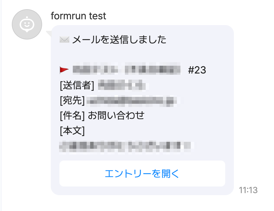This screenshot has height=211, width=274.
Task: Select the お問い合わせ subject text
Action: (x=116, y=116)
